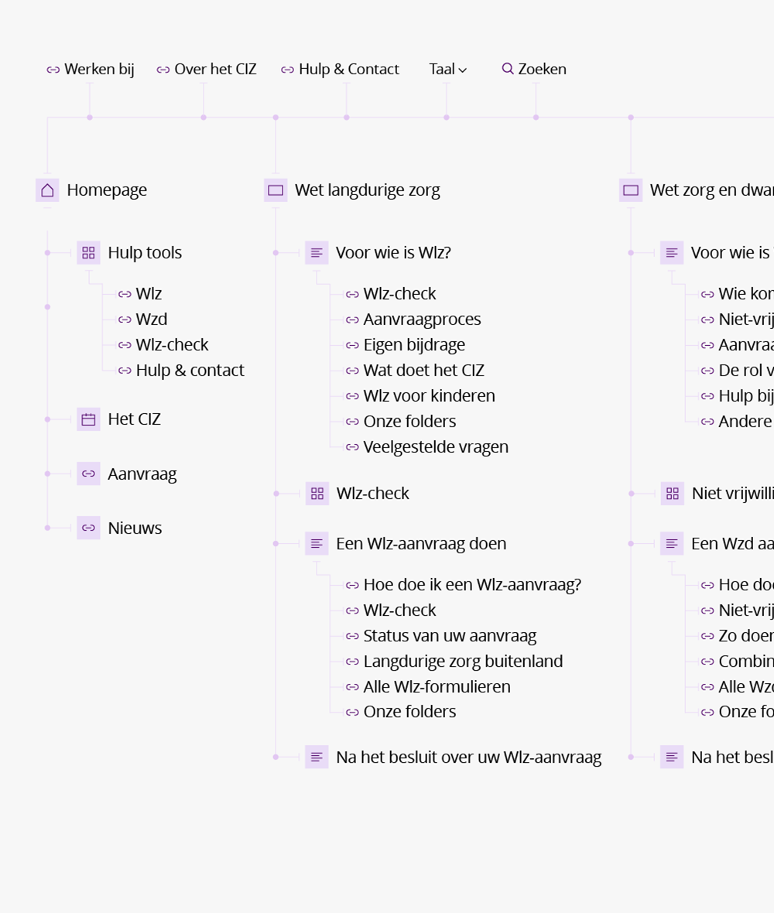Screen dimensions: 774x913
Task: Open Over het CIZ menu item
Action: 214,69
